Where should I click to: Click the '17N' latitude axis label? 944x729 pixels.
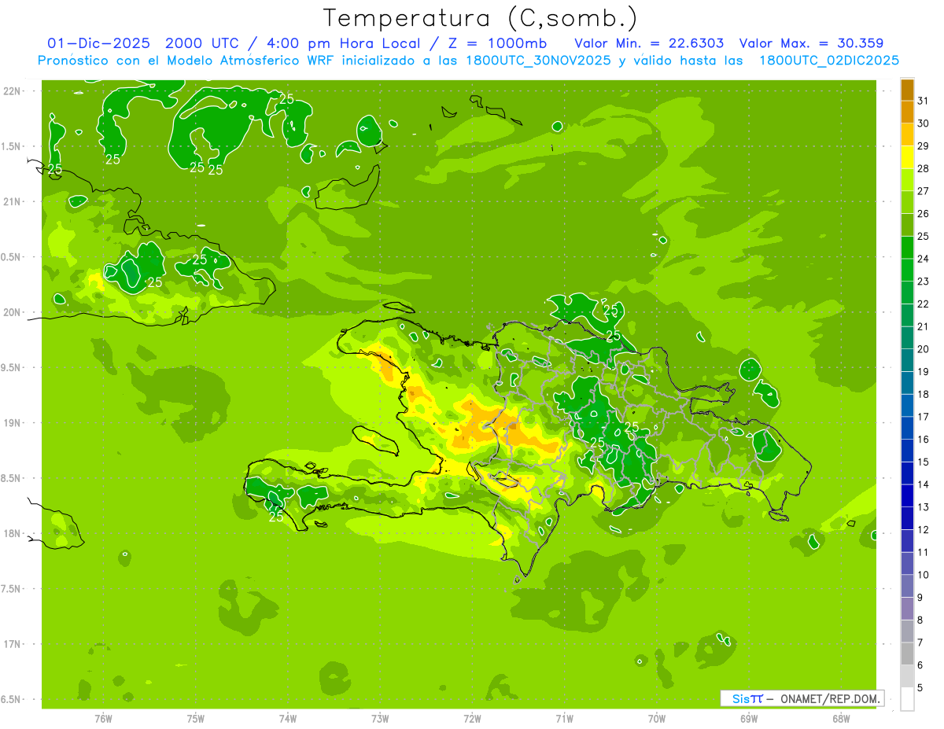pos(12,644)
